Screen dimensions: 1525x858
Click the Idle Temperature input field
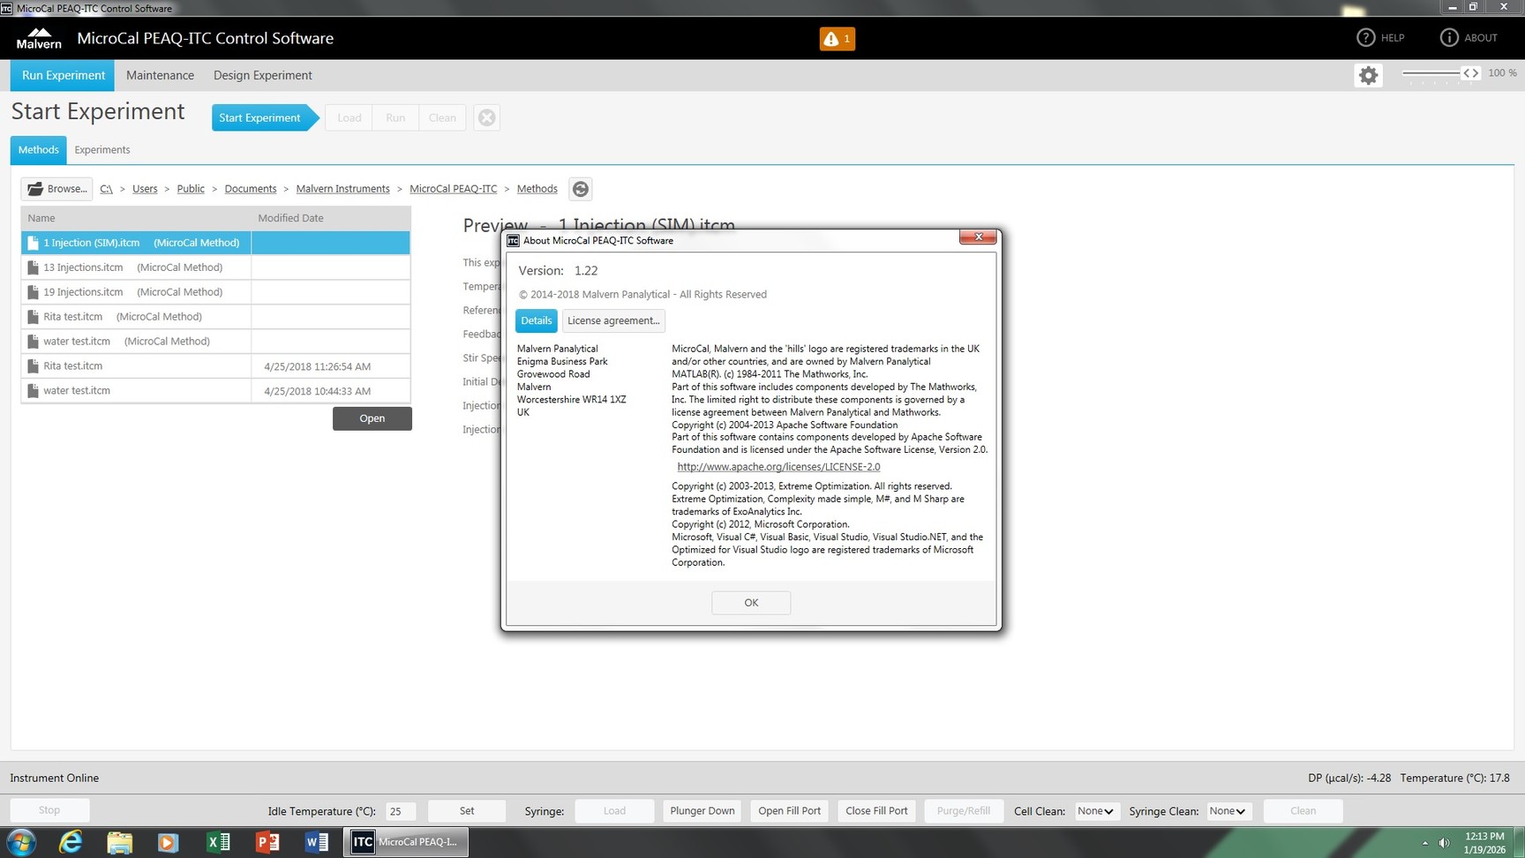(400, 811)
